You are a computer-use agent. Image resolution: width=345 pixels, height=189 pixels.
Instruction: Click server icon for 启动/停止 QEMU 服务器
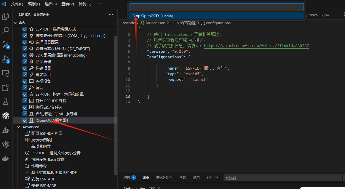point(31,114)
